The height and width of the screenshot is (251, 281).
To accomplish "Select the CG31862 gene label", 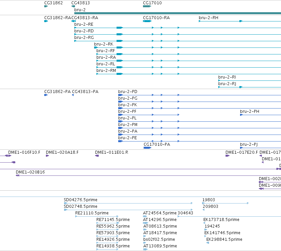I will [53, 3].
